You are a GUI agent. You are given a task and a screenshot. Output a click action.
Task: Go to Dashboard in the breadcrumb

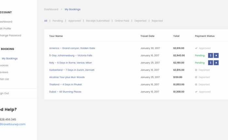(x=51, y=9)
